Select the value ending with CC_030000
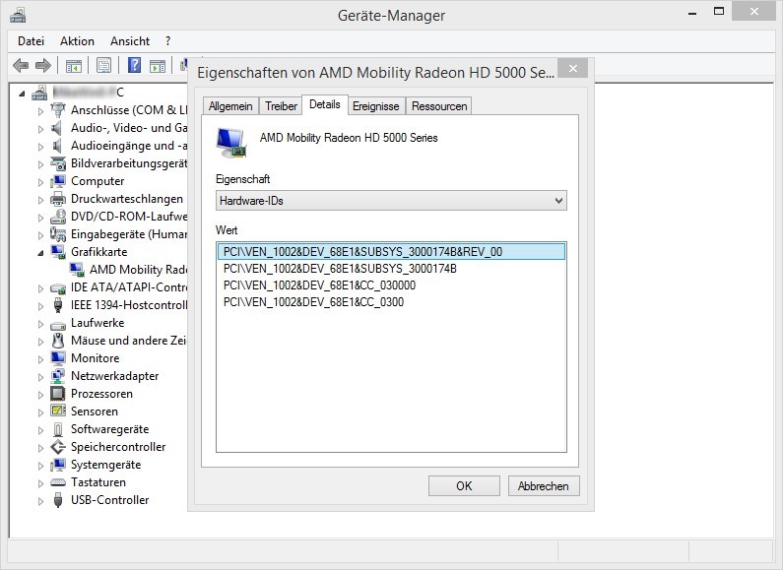This screenshot has width=783, height=570. tap(319, 285)
